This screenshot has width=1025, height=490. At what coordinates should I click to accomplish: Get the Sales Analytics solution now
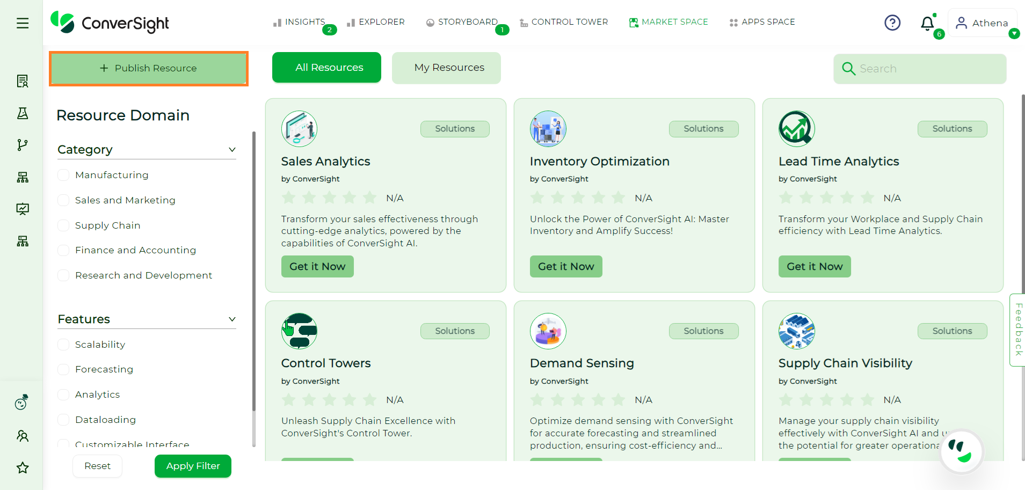click(x=317, y=267)
